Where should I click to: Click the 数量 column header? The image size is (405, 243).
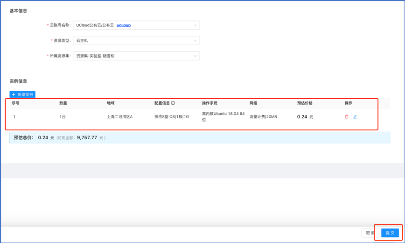click(x=63, y=103)
